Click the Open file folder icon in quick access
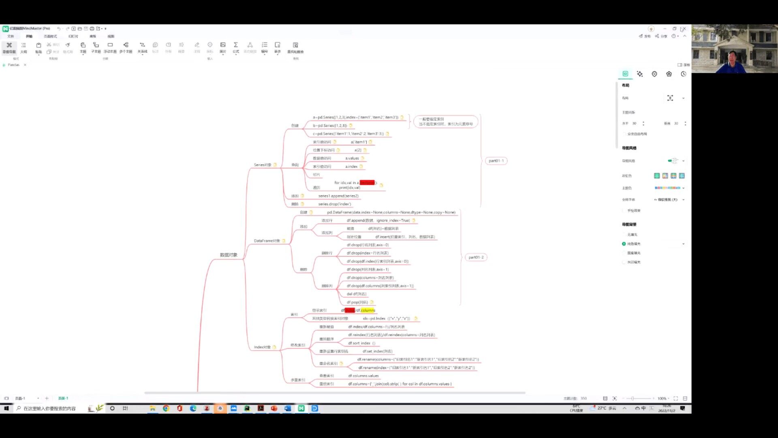This screenshot has height=438, width=778. tap(80, 29)
